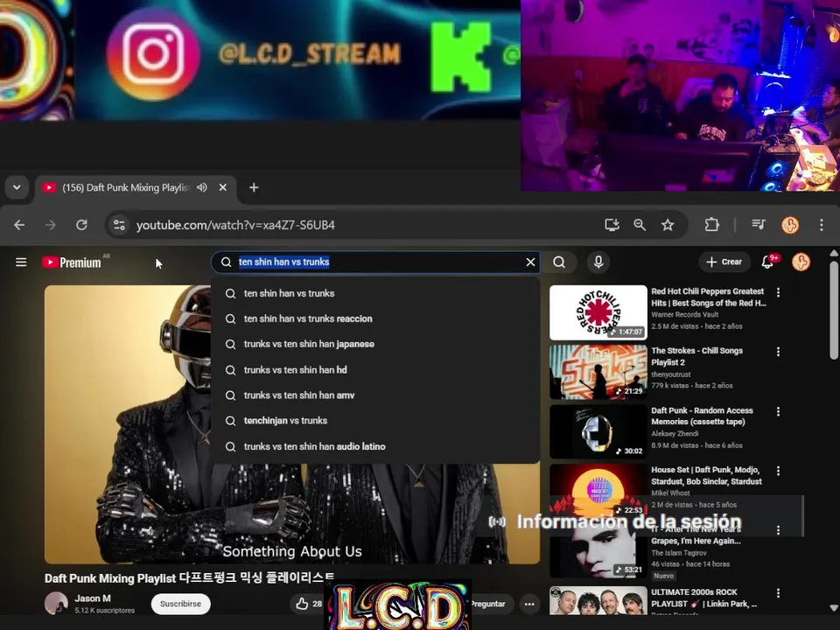Open more options for House Set video
This screenshot has width=840, height=630.
coord(778,471)
